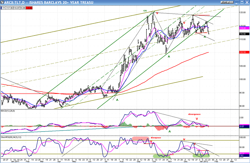Click the Aug month label on time axis

coord(121,161)
